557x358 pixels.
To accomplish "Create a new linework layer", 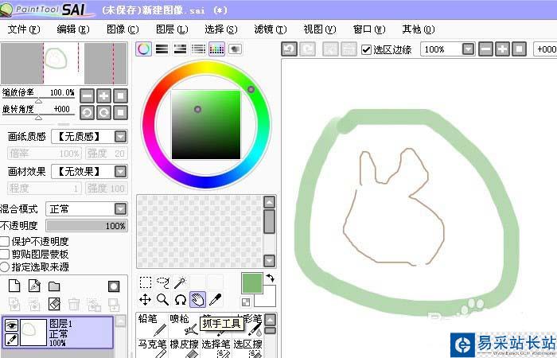I will point(34,286).
